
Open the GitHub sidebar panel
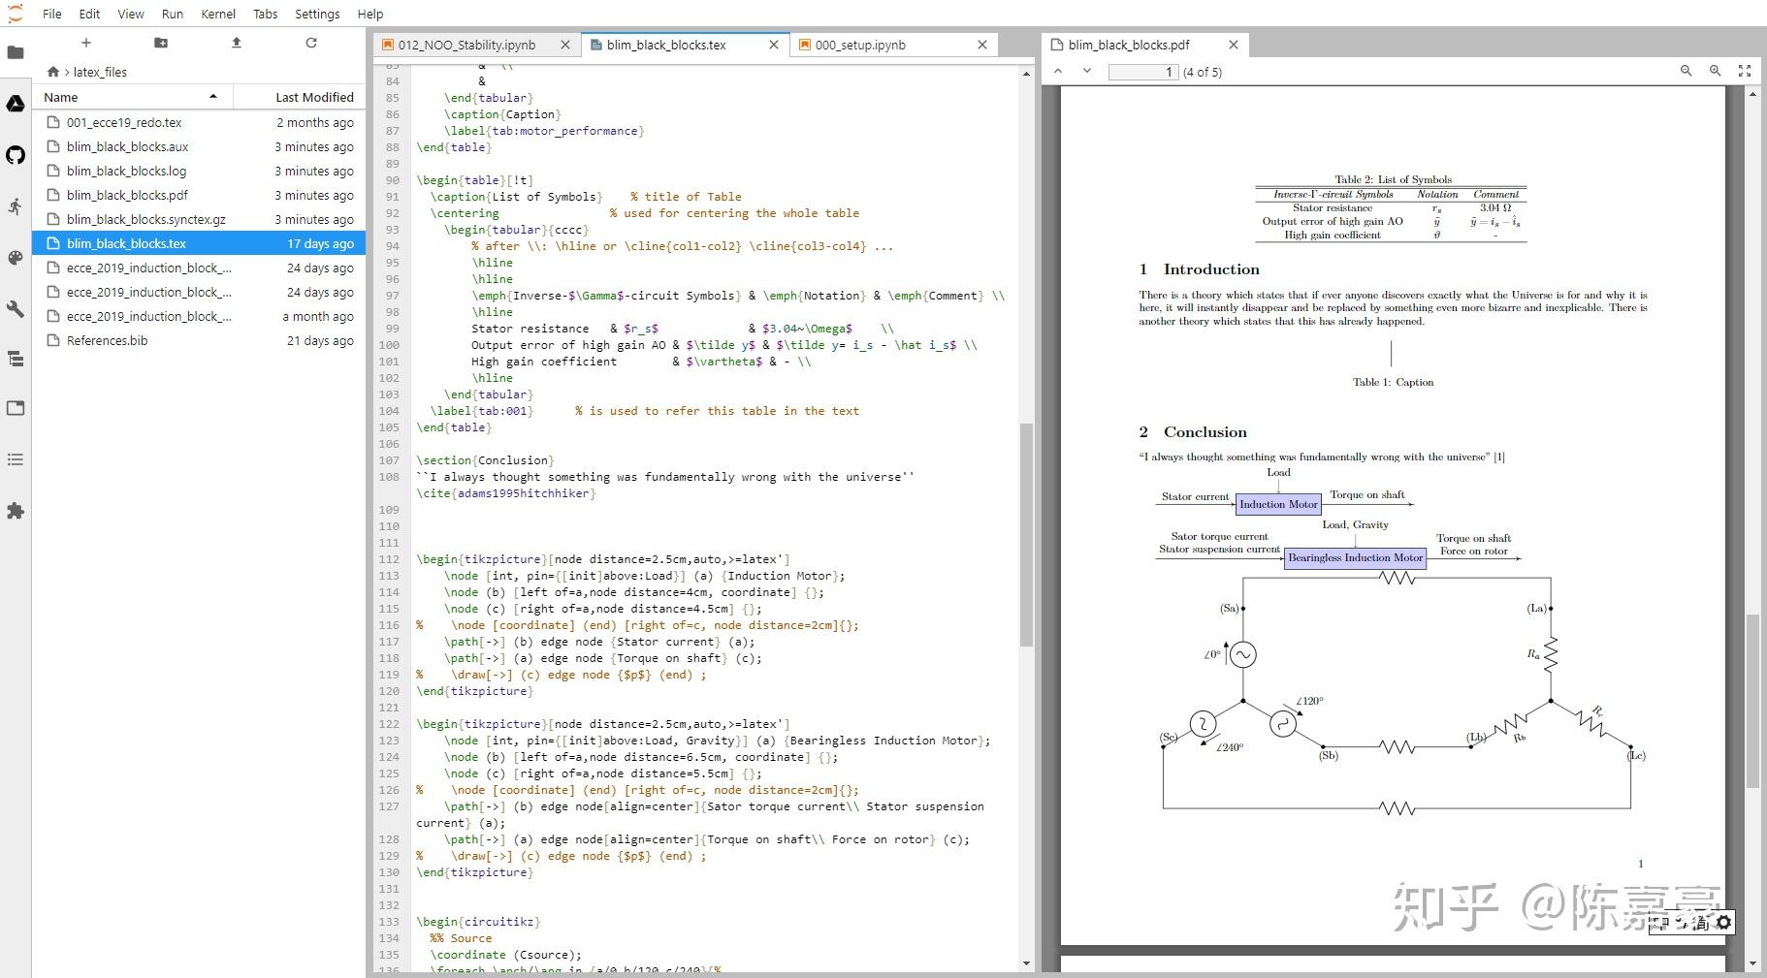pos(16,155)
